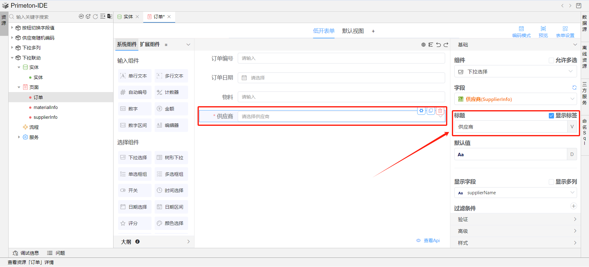Viewport: 589px width, 267px height.
Task: Click the 订单编号 input field
Action: coord(341,58)
